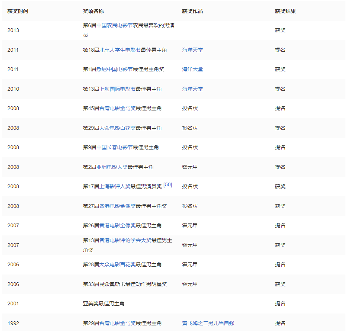Screen dimensions: 348x331
Task: Open the 香港电影评论学会大奖 link
Action: (125, 240)
